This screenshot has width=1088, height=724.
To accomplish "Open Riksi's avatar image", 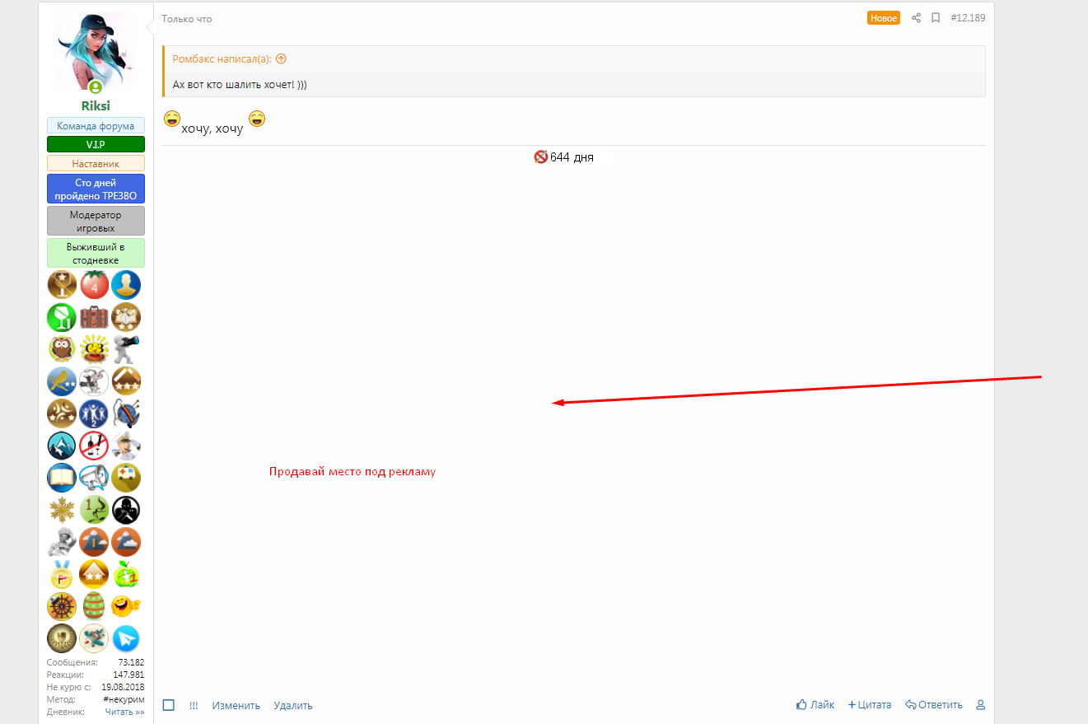I will coord(96,50).
